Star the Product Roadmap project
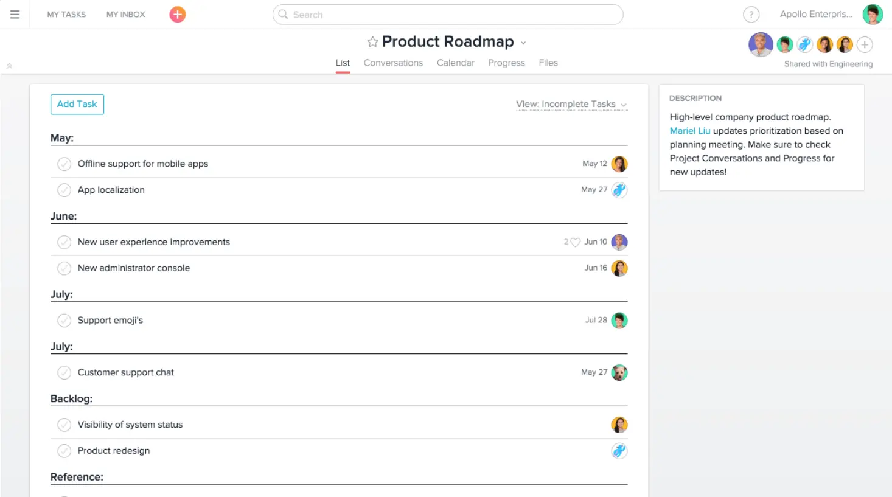 372,41
